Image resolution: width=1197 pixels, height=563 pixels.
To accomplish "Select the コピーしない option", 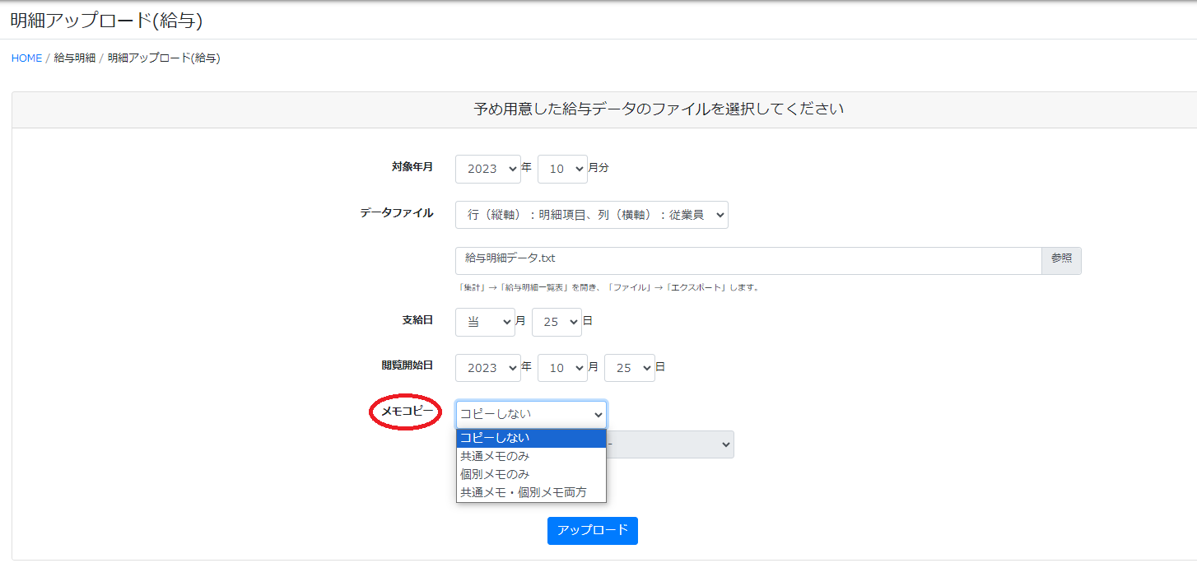I will pos(531,438).
